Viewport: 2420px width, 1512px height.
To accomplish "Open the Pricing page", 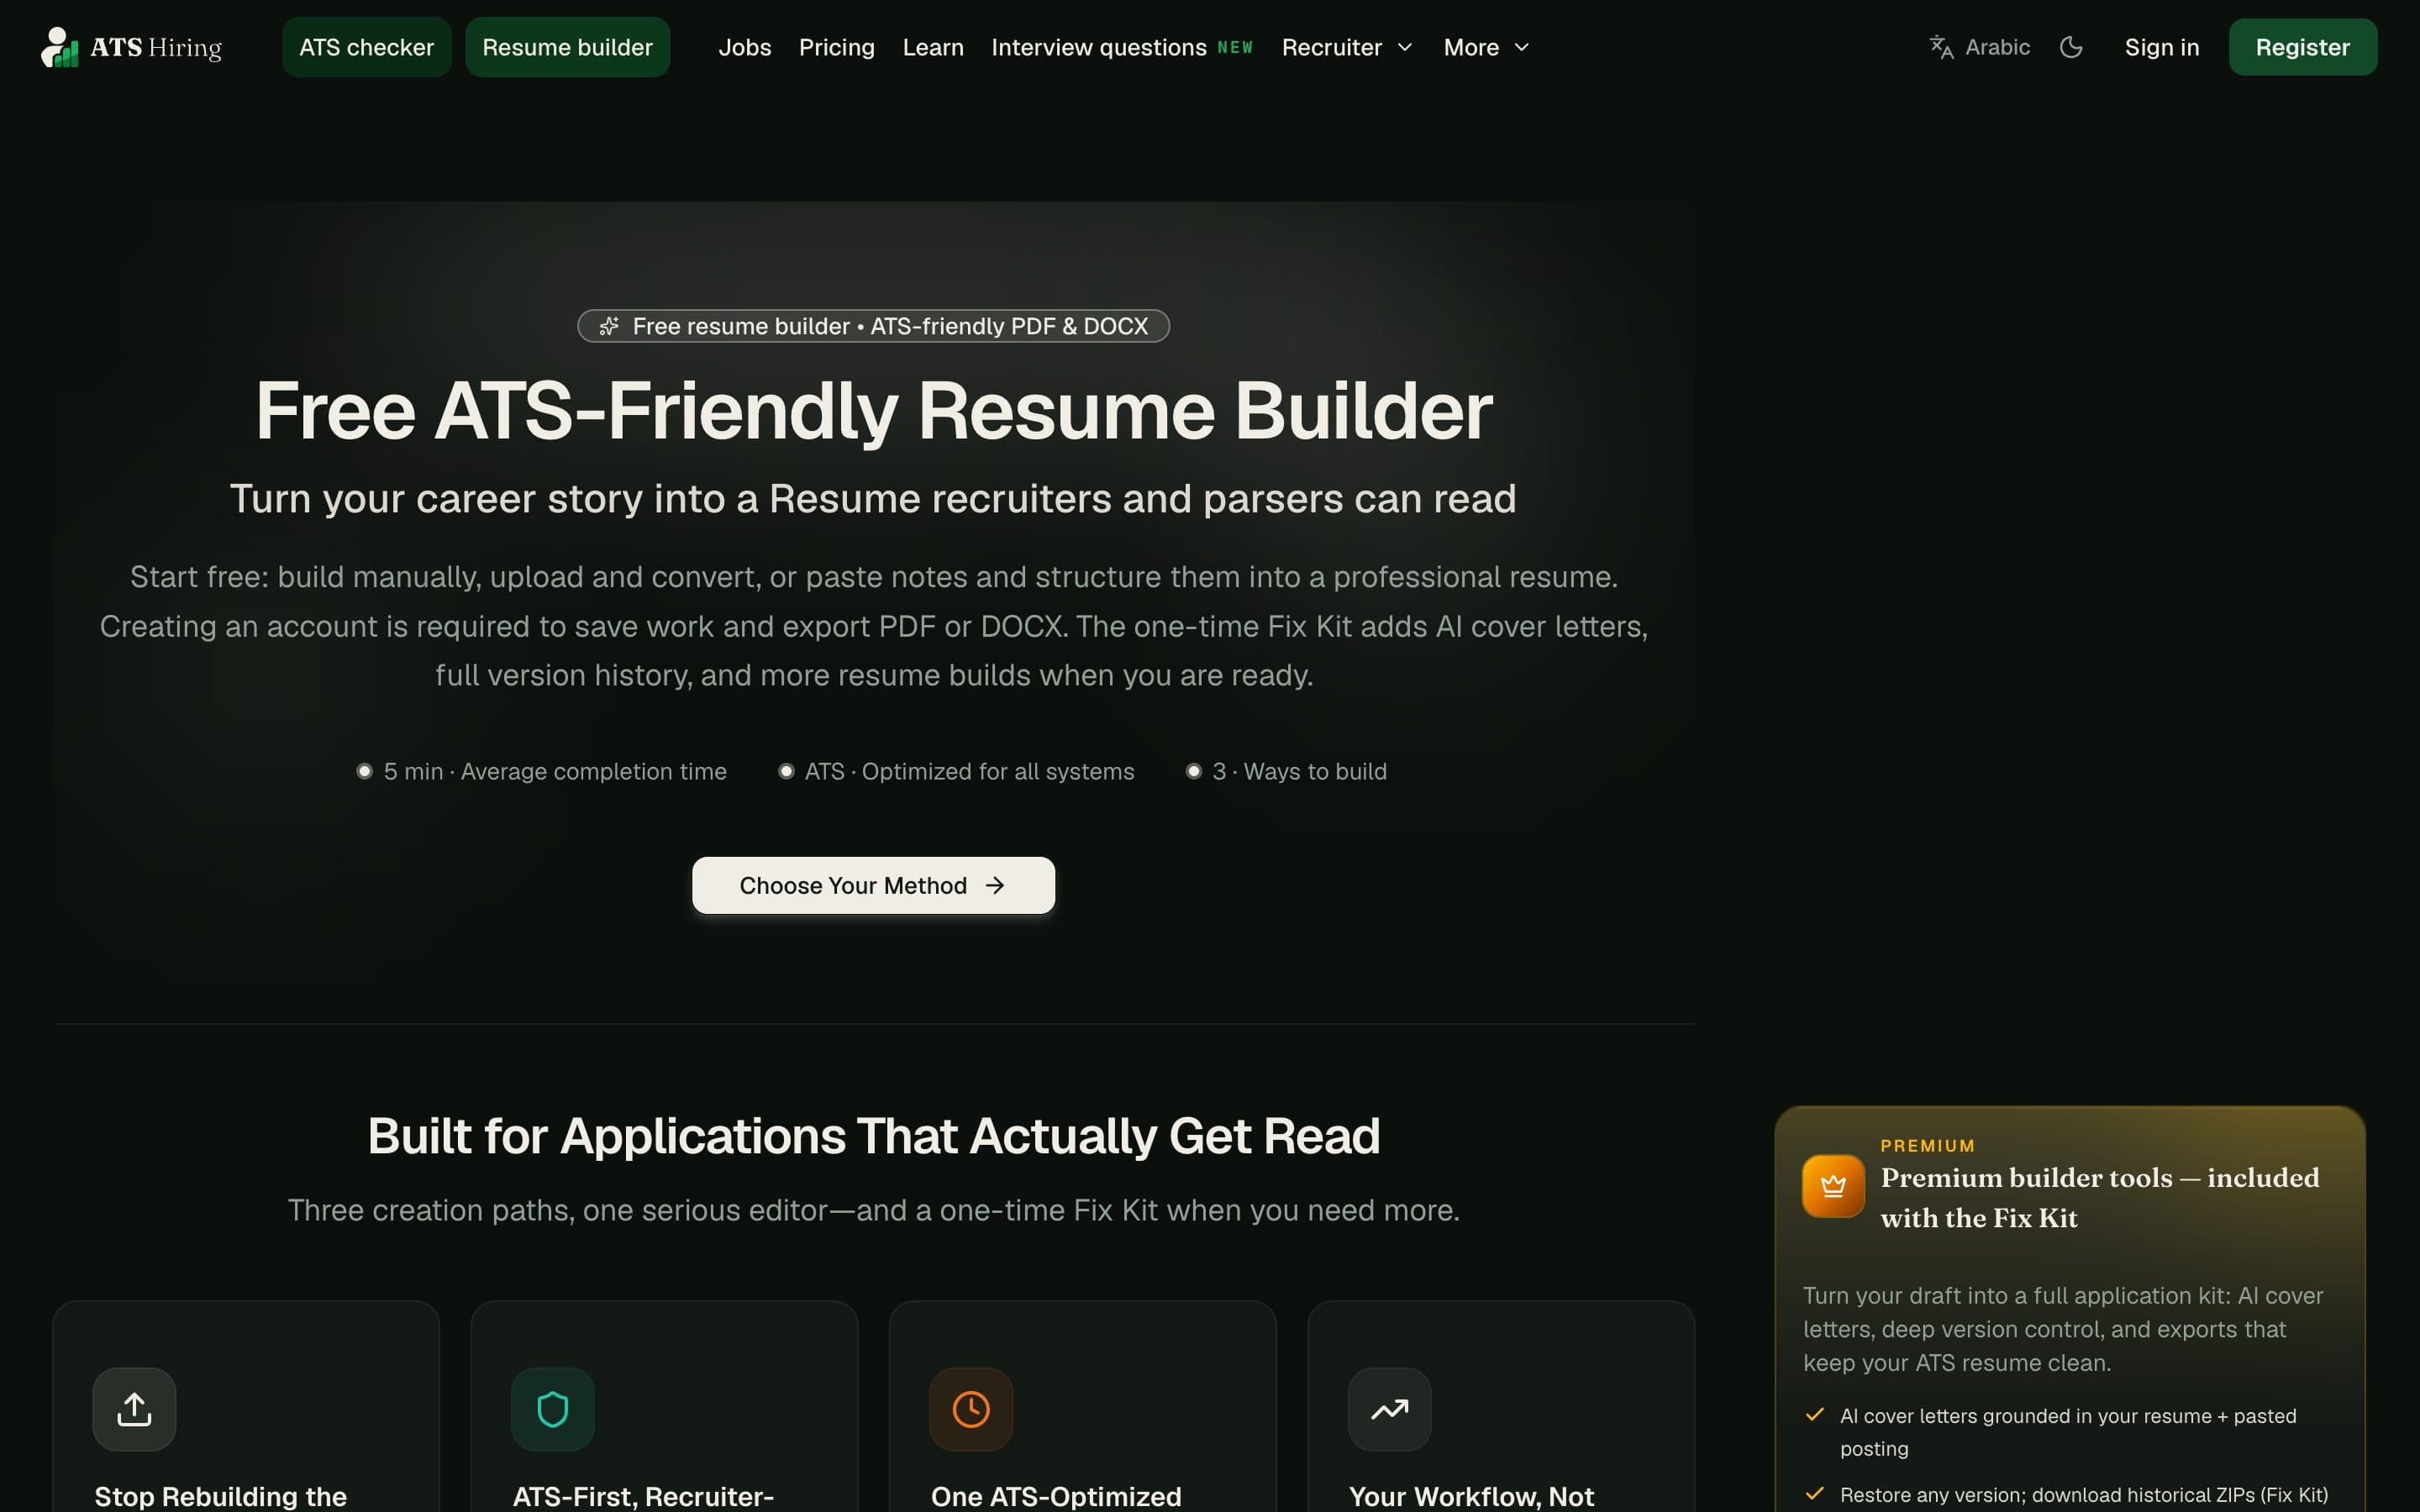I will click(837, 47).
